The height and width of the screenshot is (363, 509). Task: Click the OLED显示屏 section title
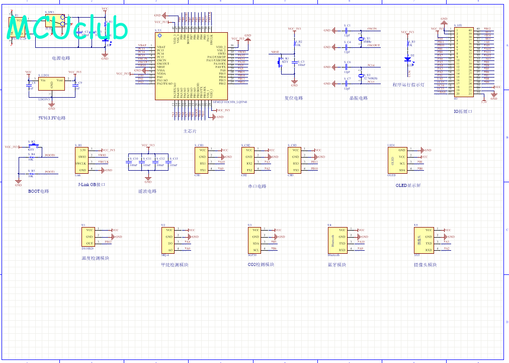pyautogui.click(x=408, y=185)
